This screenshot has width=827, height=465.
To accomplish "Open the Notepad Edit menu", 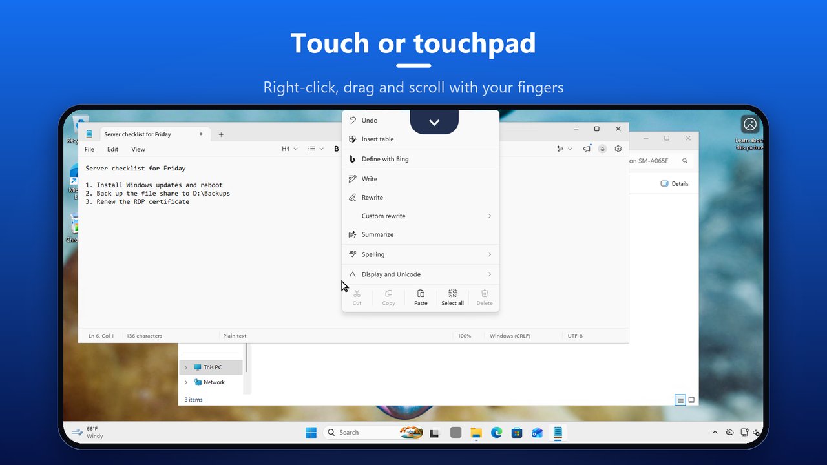I will (112, 149).
